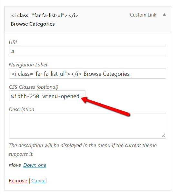Image resolution: width=179 pixels, height=194 pixels.
Task: Grab the Description textarea resize handle
Action: 164,136
